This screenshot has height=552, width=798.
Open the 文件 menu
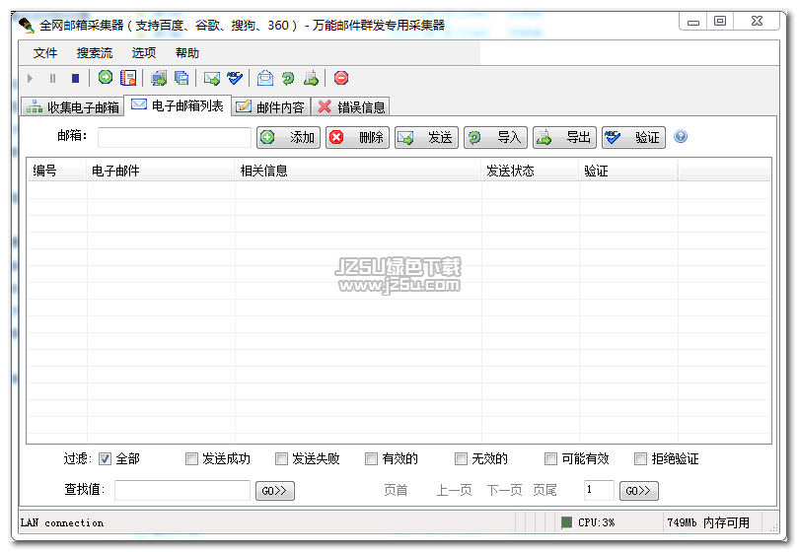coord(45,53)
